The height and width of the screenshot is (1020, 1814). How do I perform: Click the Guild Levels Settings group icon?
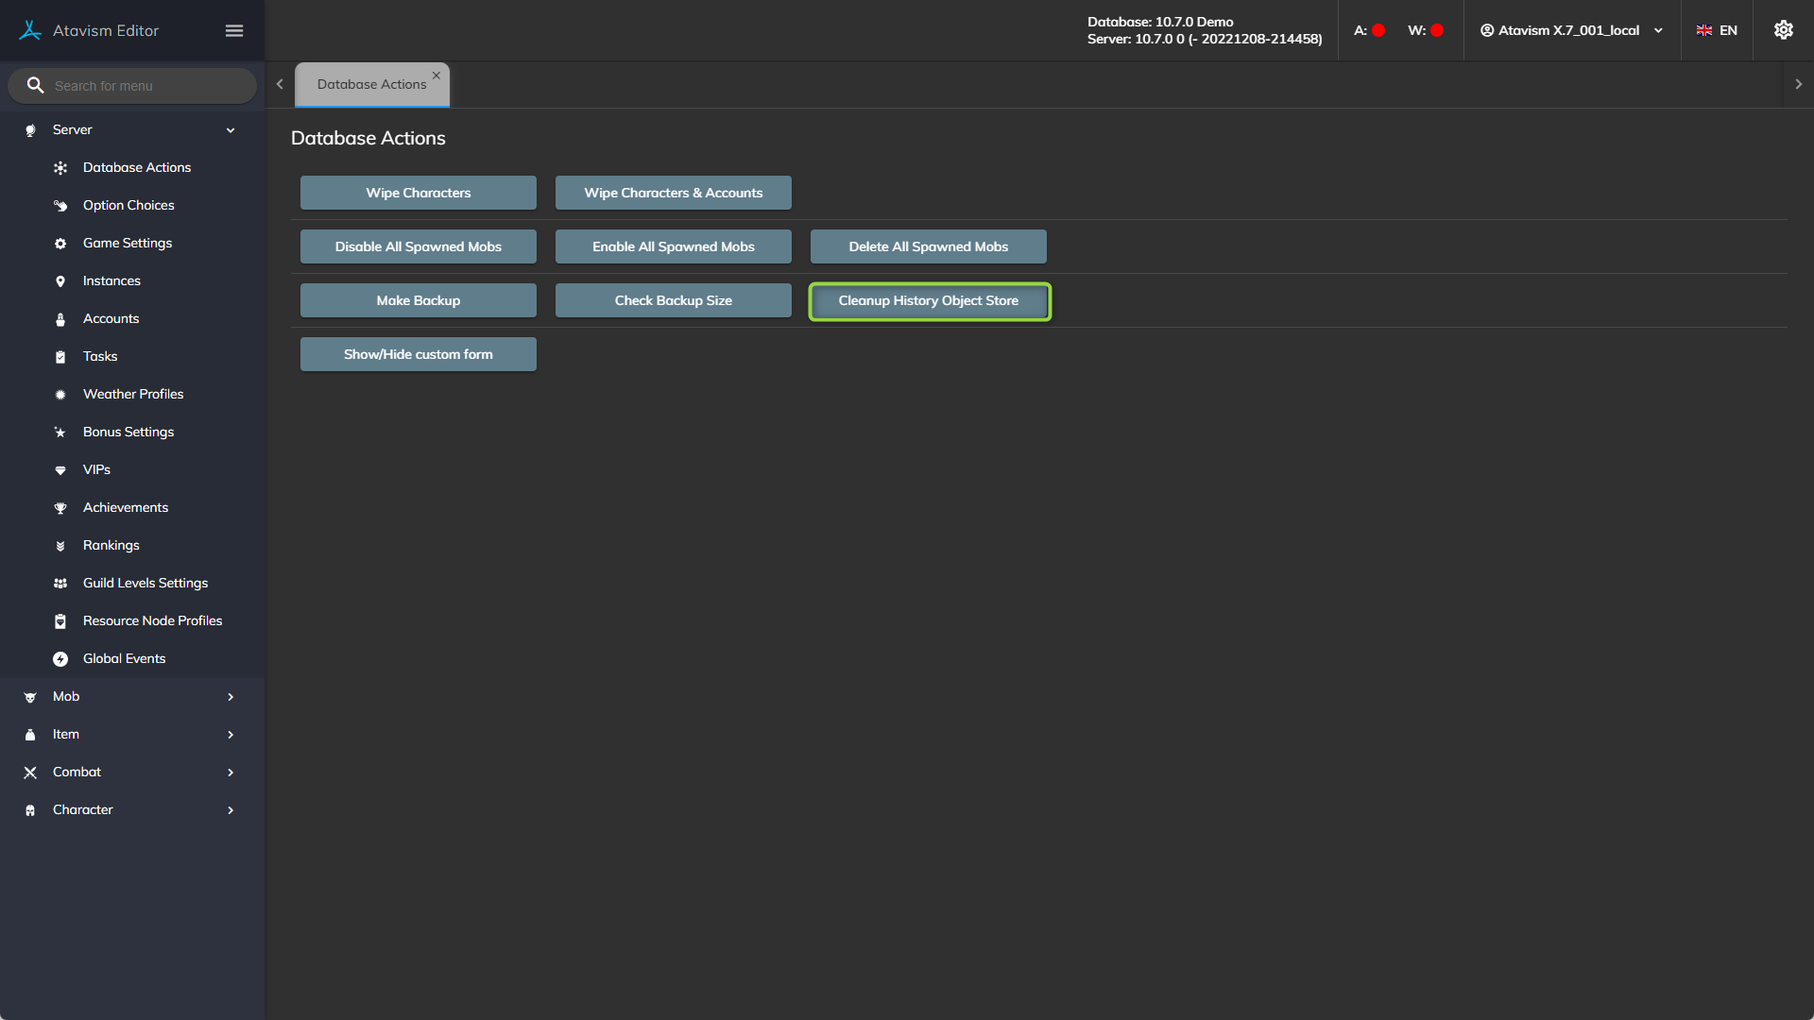[60, 584]
